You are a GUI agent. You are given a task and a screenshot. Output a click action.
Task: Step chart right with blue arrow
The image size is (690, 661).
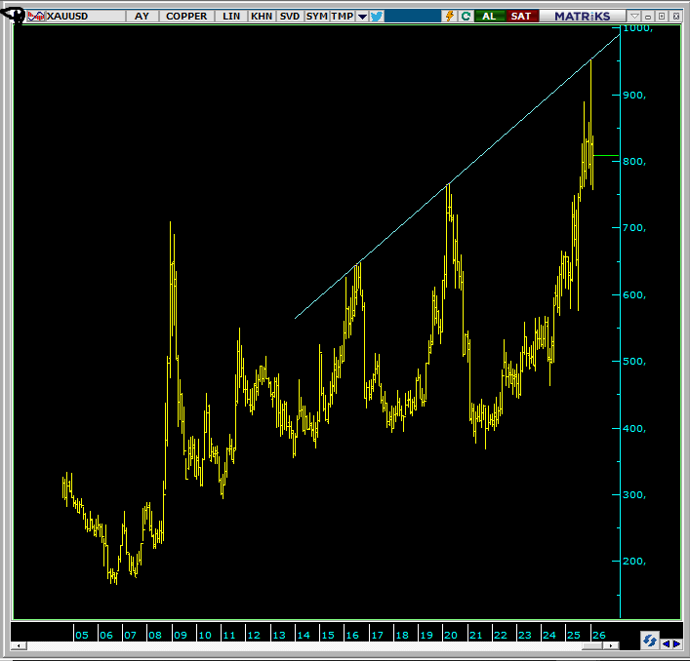(676, 642)
